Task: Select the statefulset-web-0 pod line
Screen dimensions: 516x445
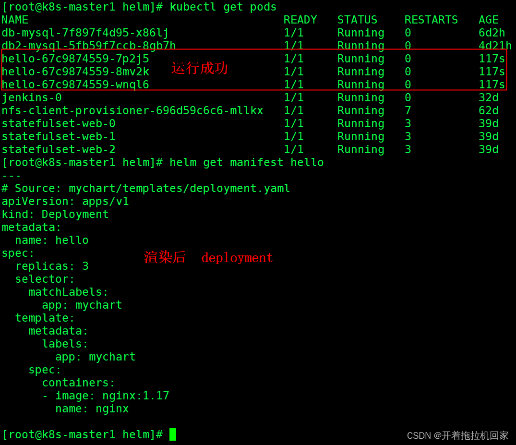Action: coord(250,123)
